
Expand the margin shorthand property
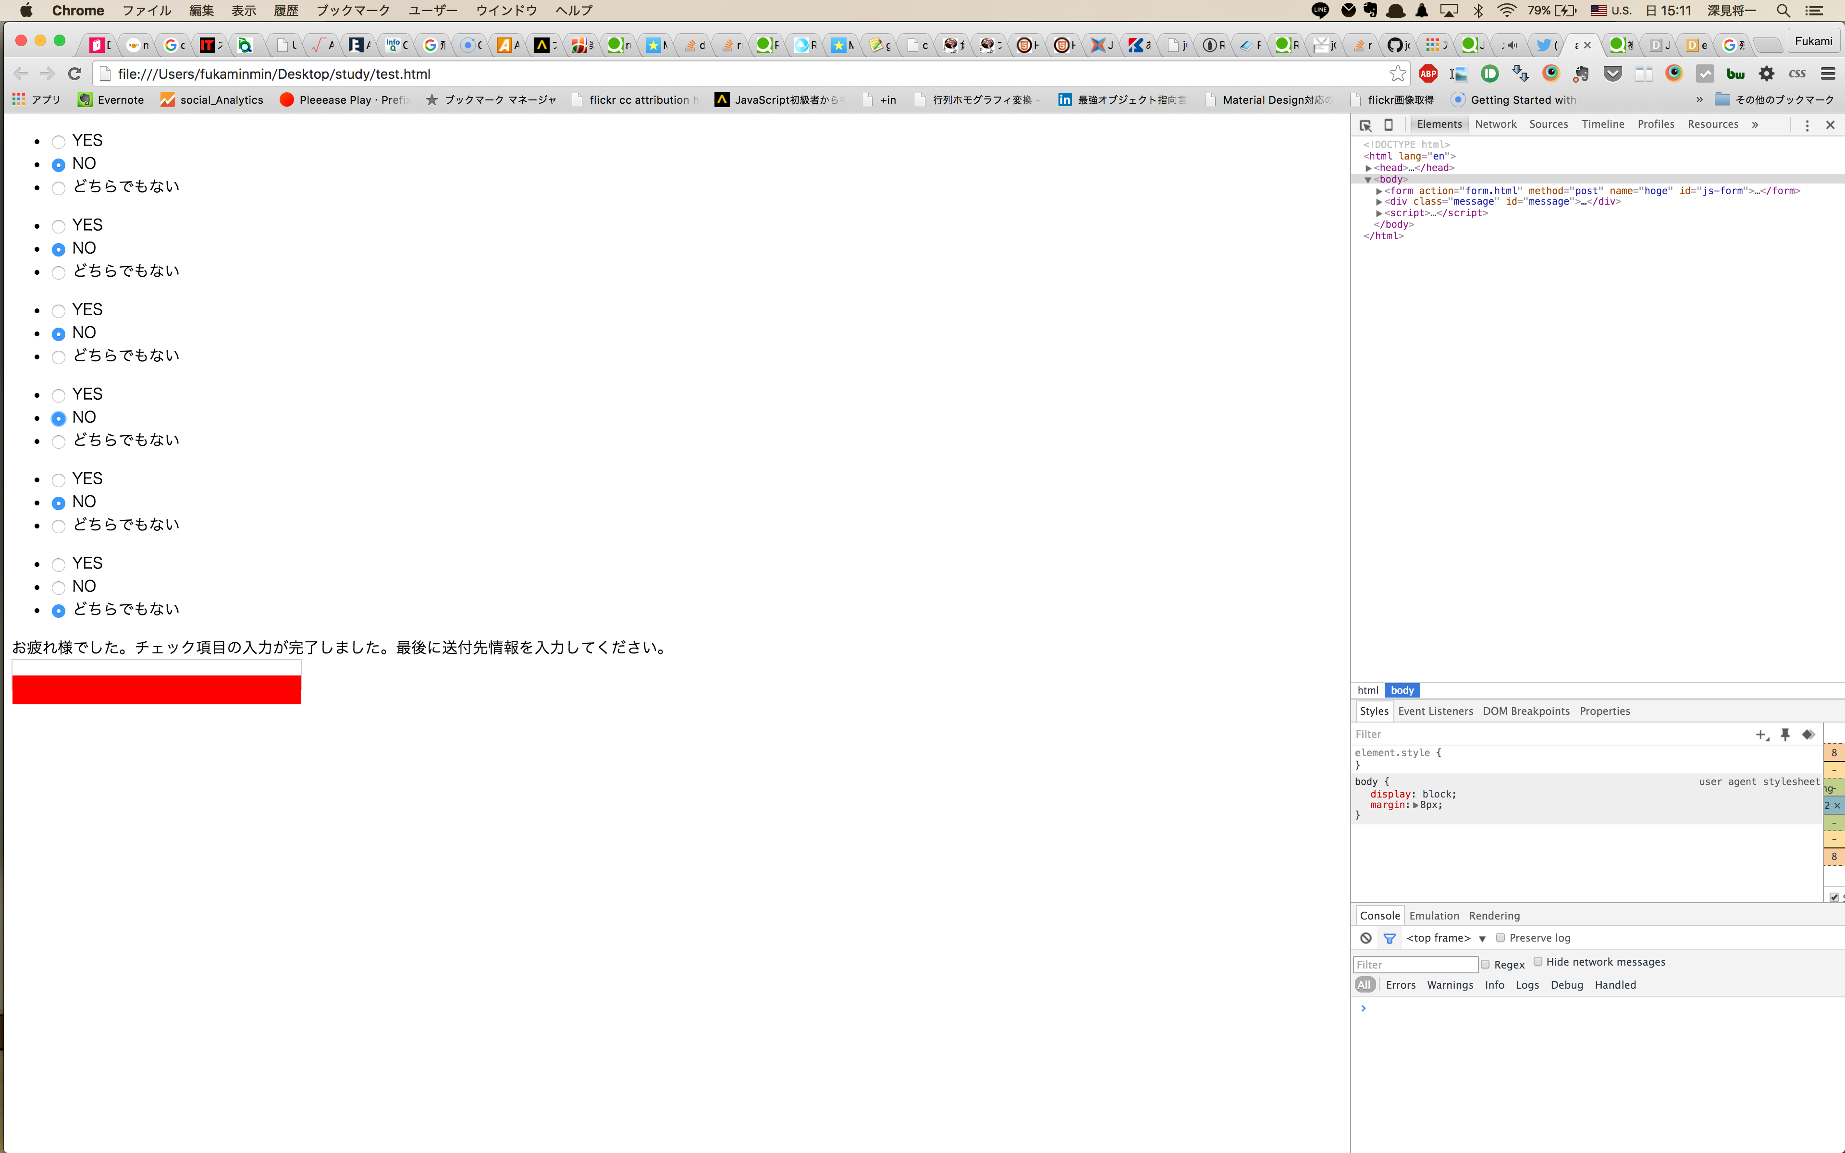point(1416,805)
